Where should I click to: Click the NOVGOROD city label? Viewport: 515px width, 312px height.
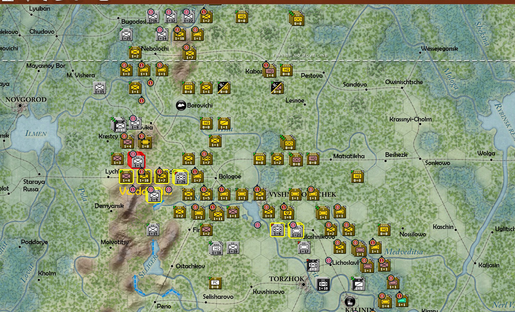click(x=26, y=99)
